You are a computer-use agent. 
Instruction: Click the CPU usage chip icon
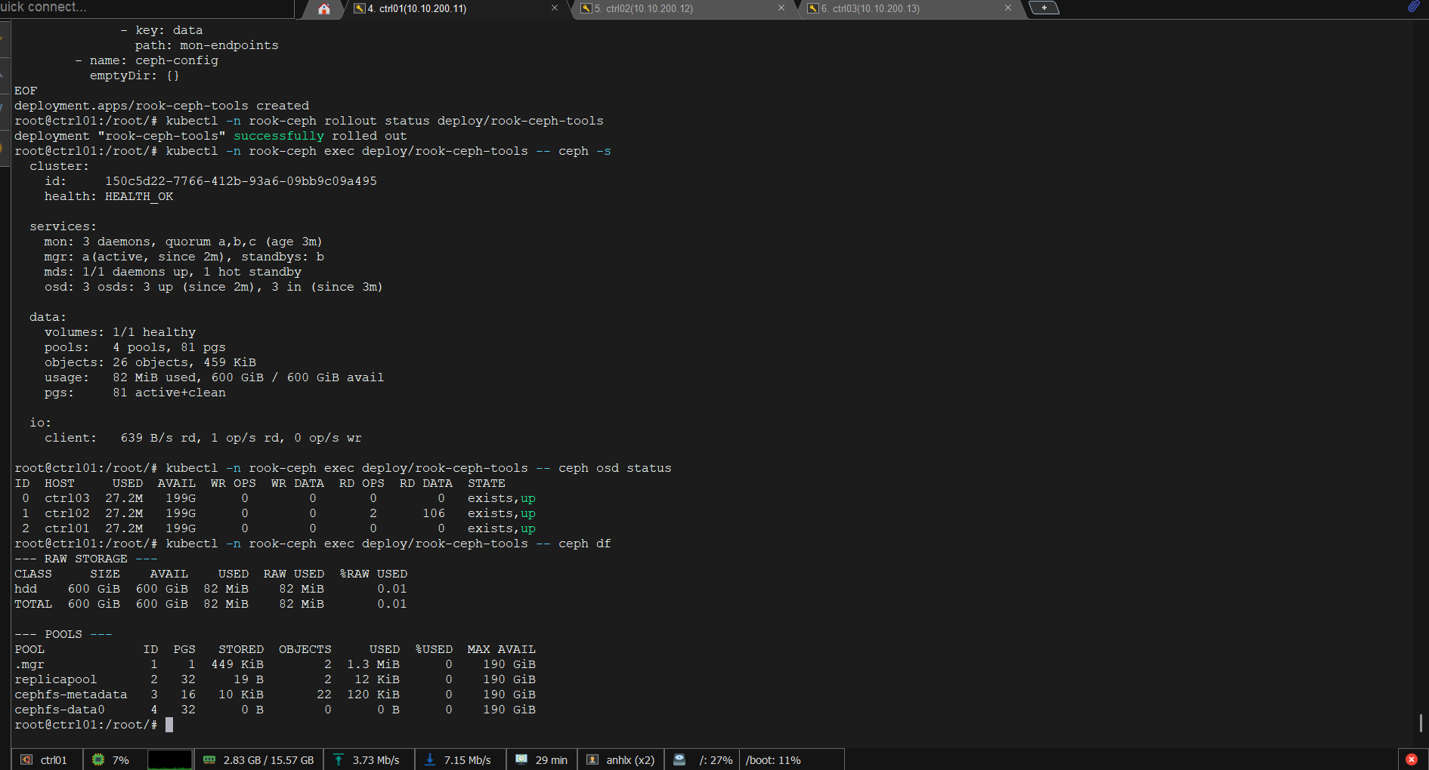coord(98,760)
